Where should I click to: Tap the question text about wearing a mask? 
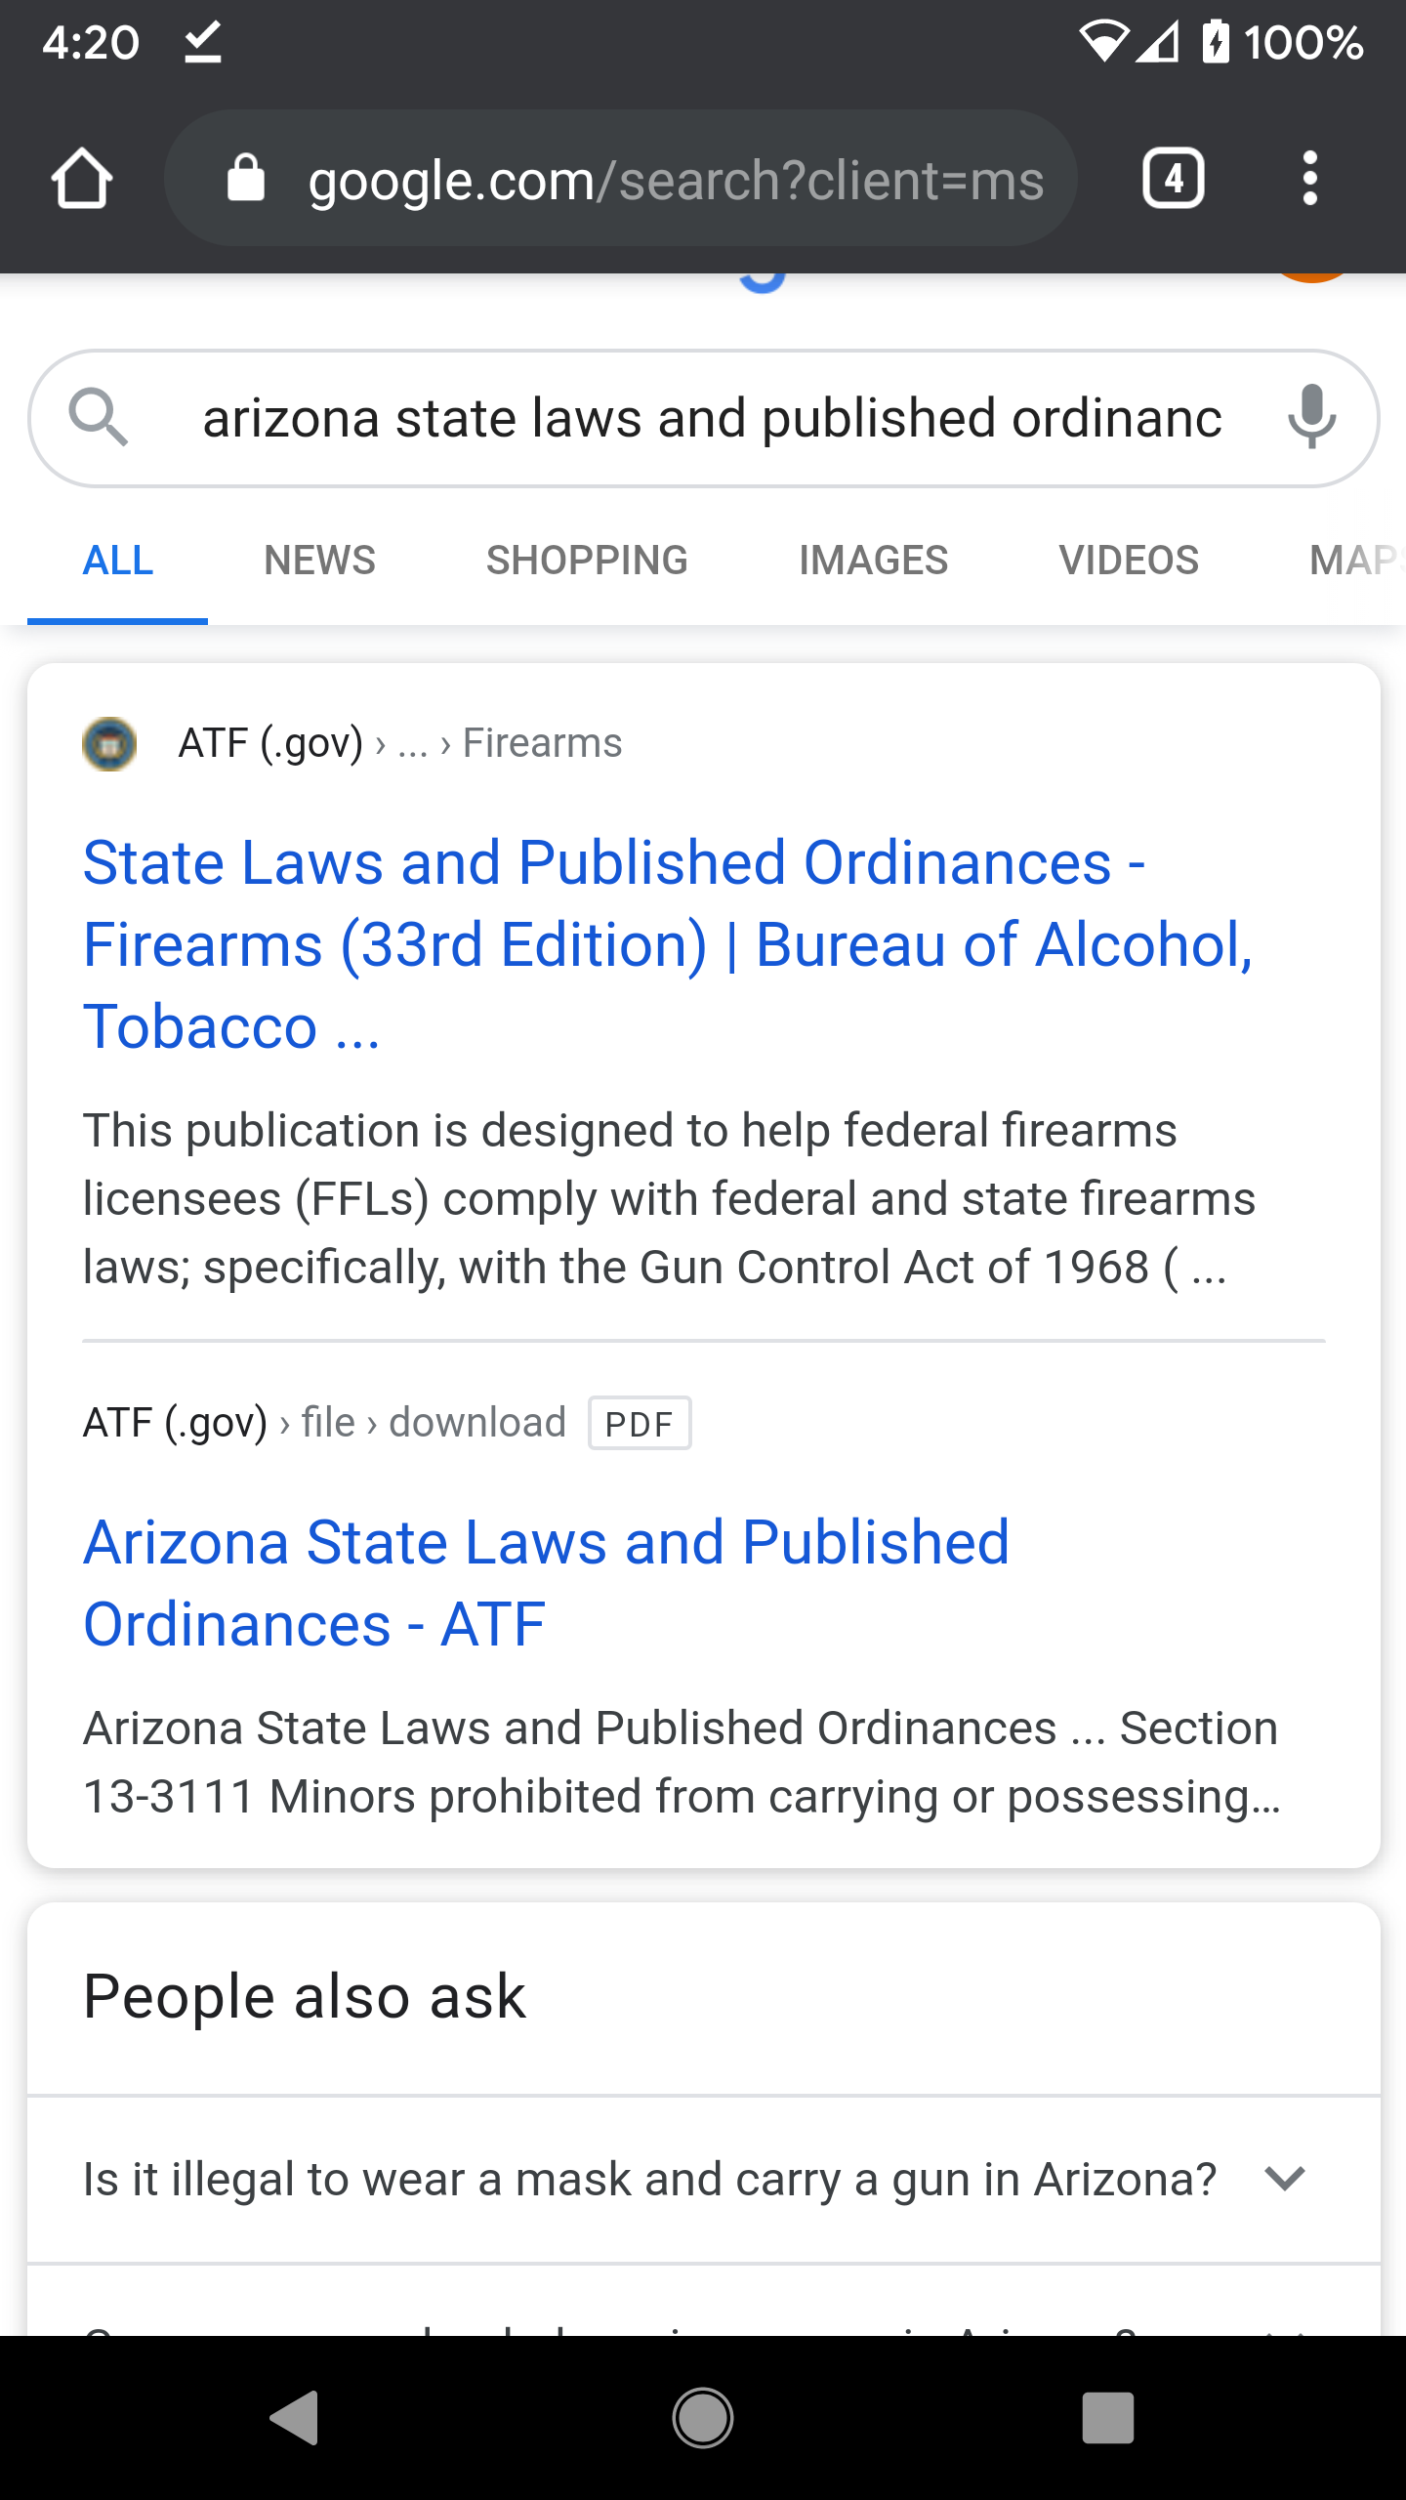point(649,2179)
